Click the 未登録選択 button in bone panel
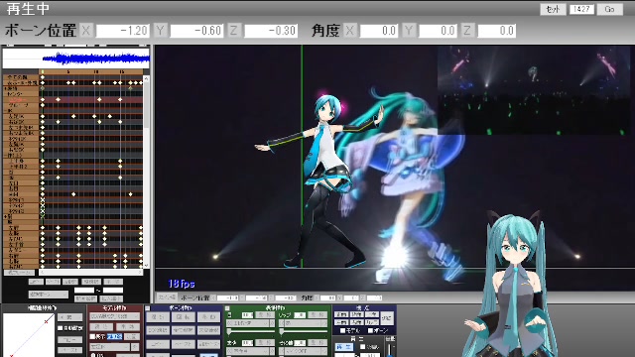The width and height of the screenshot is (635, 357). click(209, 330)
